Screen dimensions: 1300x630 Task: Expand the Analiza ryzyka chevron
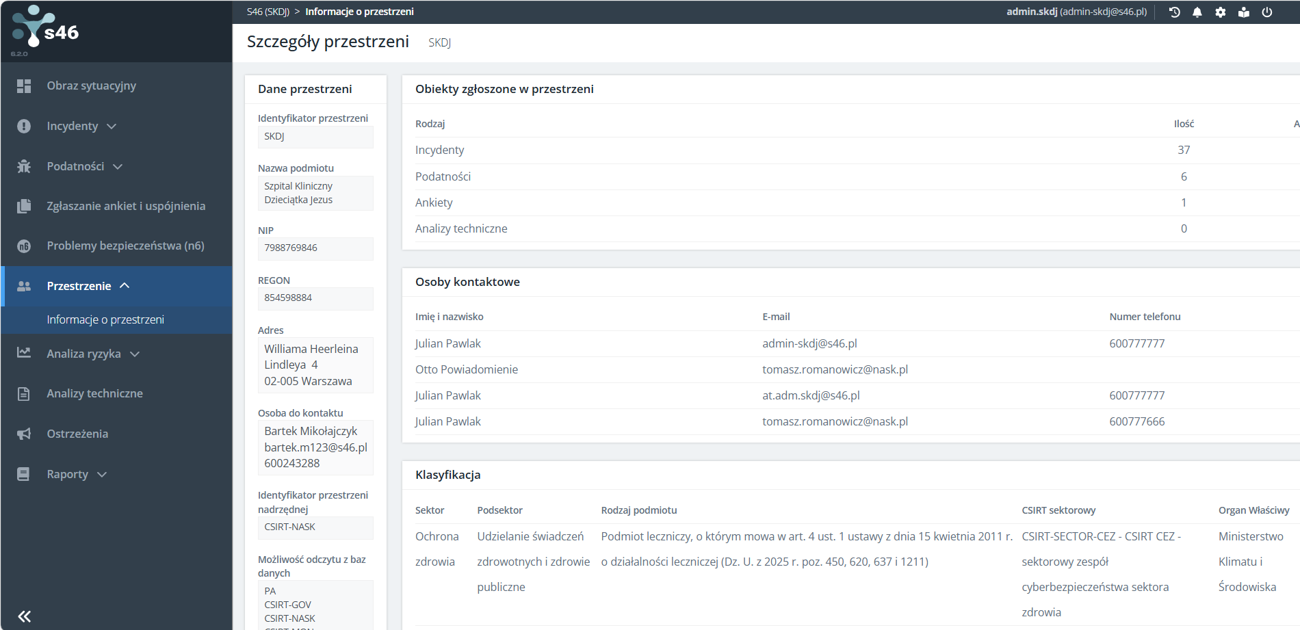point(135,354)
